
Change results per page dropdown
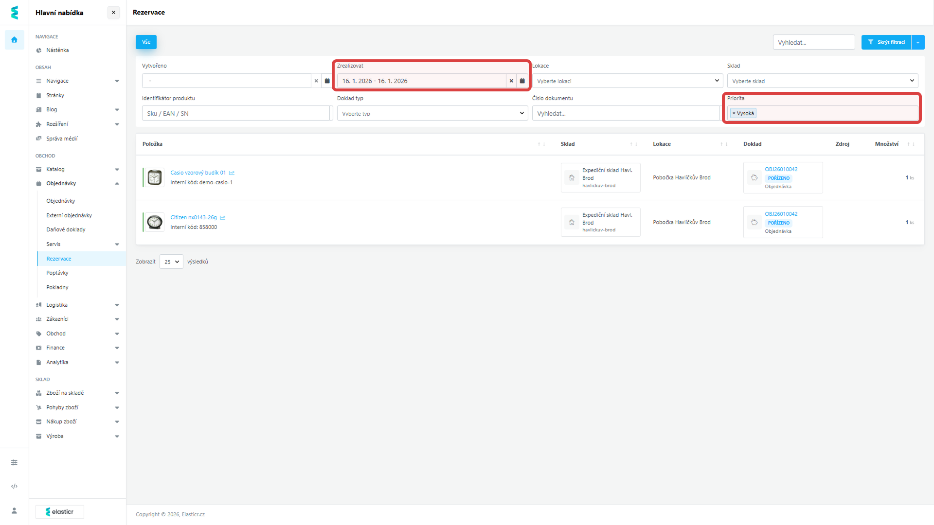(x=171, y=262)
